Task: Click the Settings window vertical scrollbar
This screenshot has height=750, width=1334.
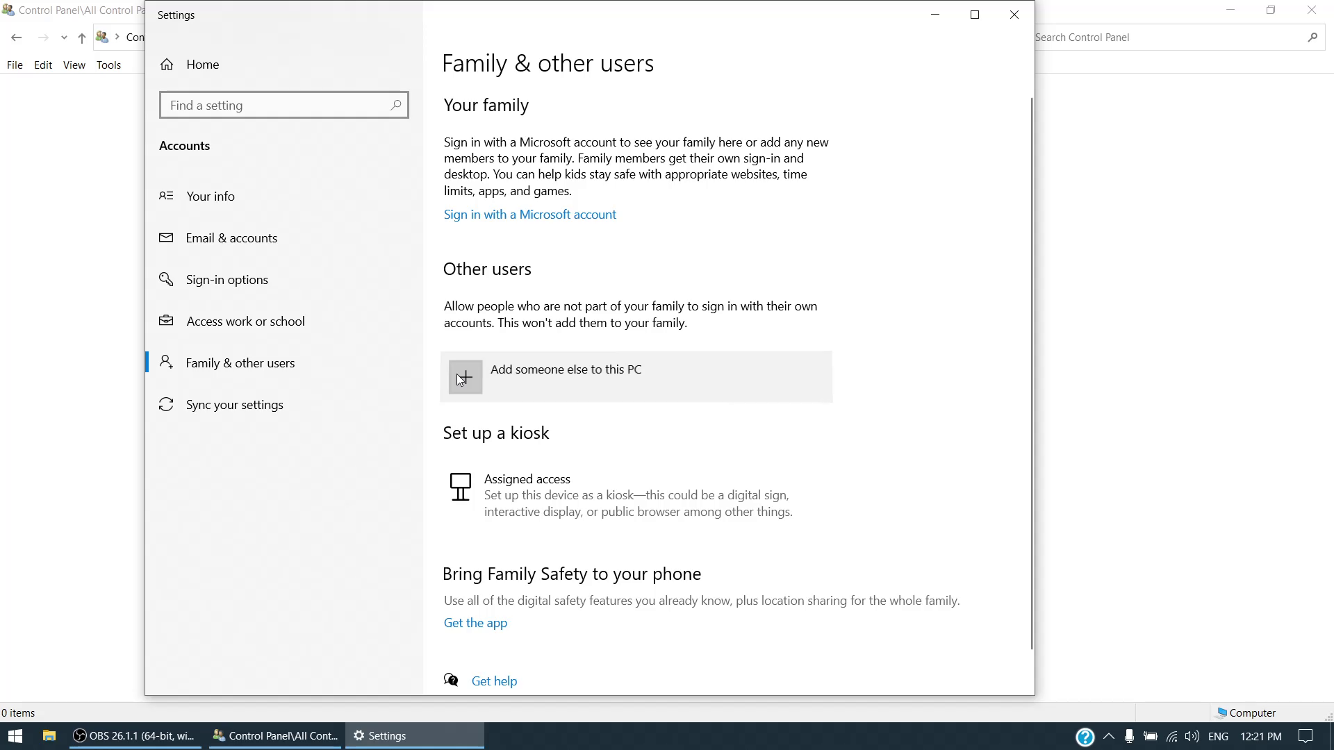Action: coord(1032,375)
